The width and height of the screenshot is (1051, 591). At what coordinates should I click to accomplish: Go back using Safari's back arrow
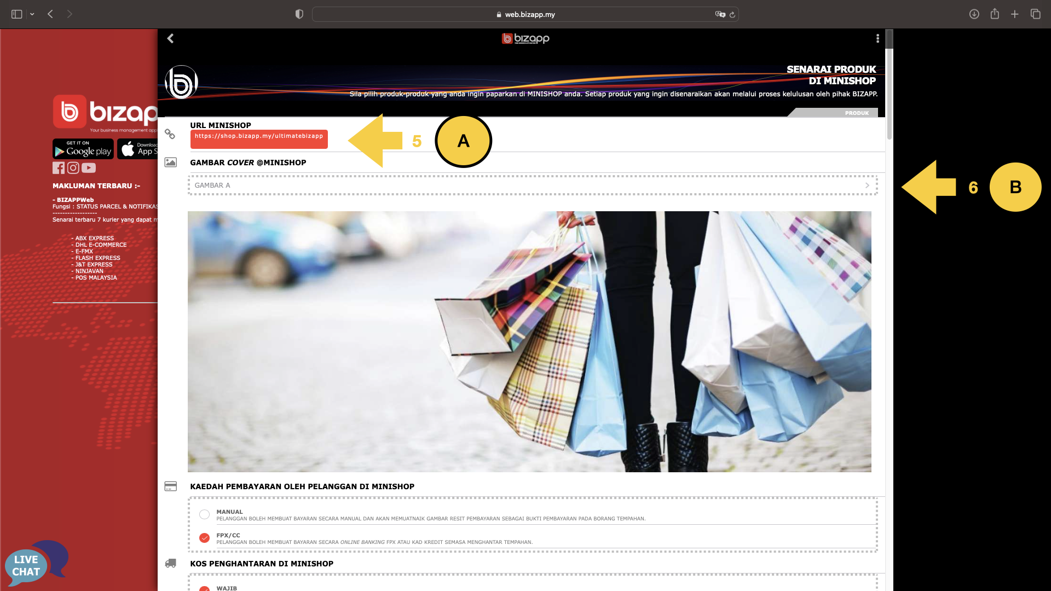50,14
